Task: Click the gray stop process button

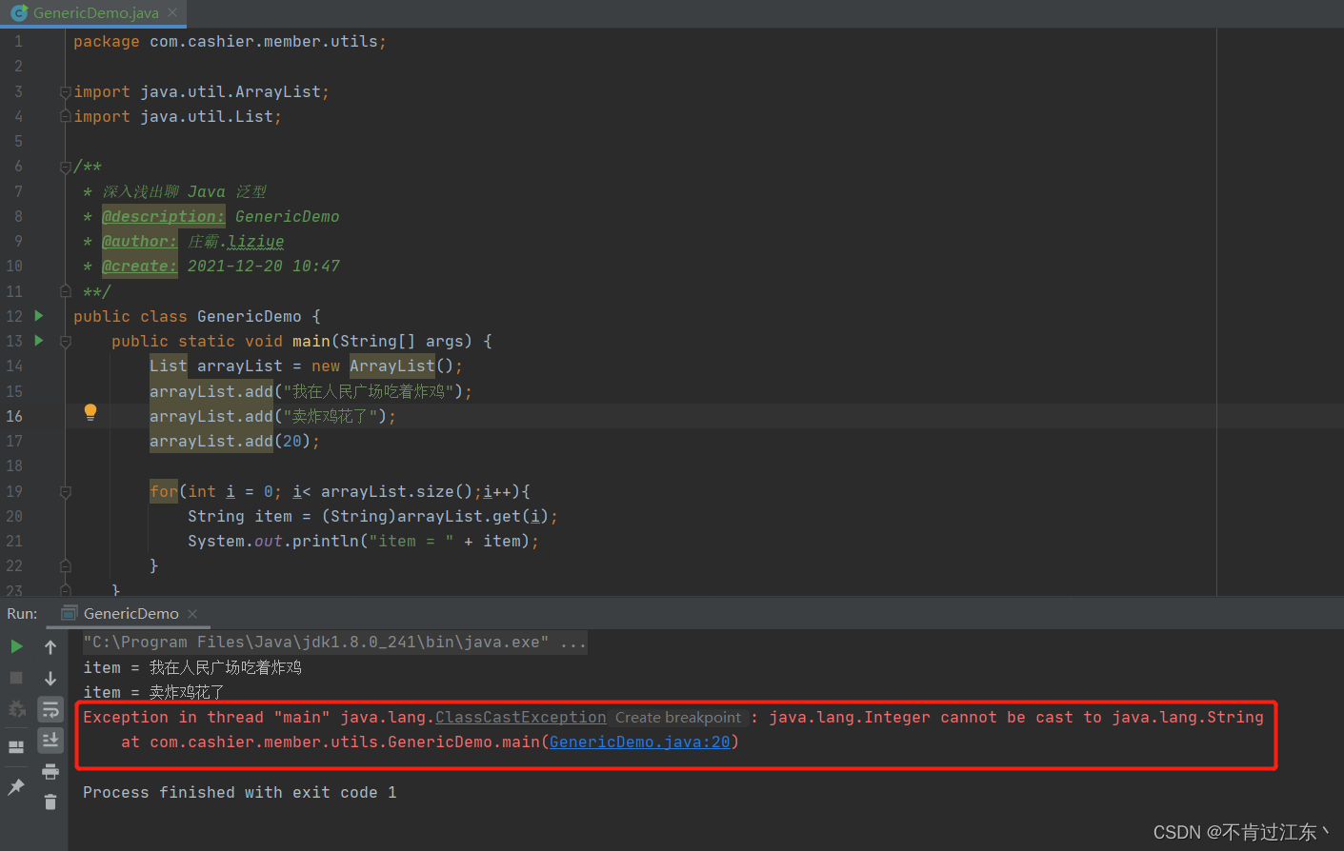Action: [16, 678]
